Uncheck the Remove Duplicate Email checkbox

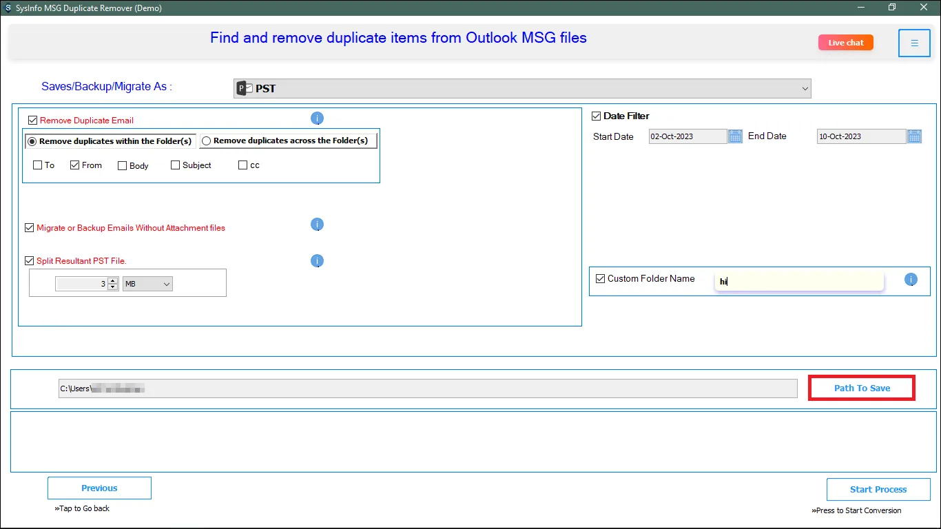(x=32, y=121)
